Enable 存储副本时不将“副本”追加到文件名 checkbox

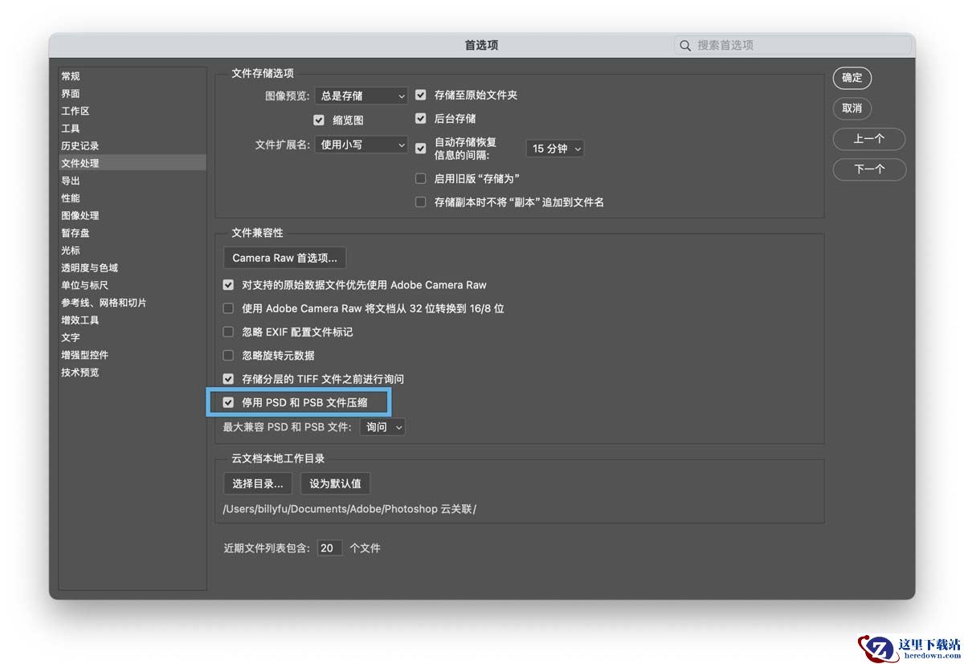click(420, 202)
